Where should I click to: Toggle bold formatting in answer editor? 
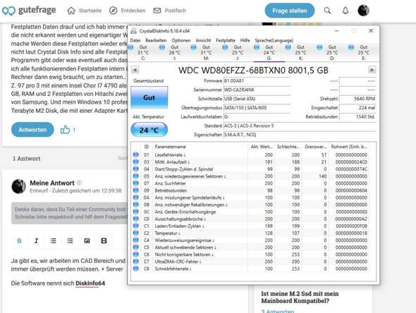point(19,241)
